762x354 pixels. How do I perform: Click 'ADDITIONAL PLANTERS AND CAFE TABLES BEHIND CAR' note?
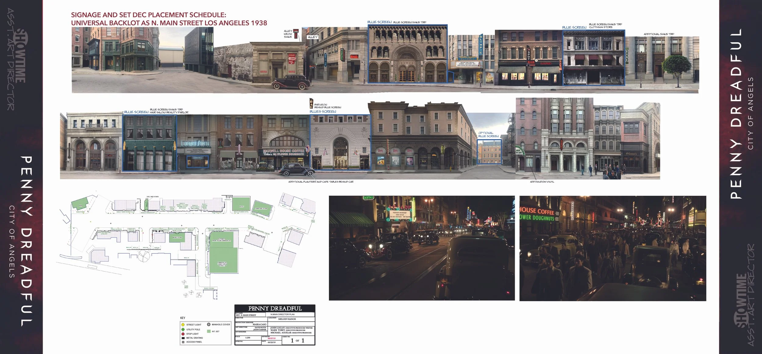[321, 182]
